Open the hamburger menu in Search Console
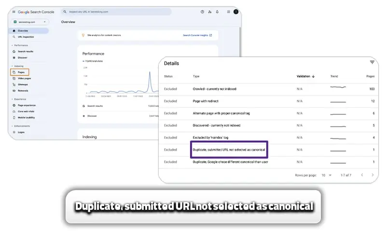This screenshot has width=386, height=231. [14, 12]
